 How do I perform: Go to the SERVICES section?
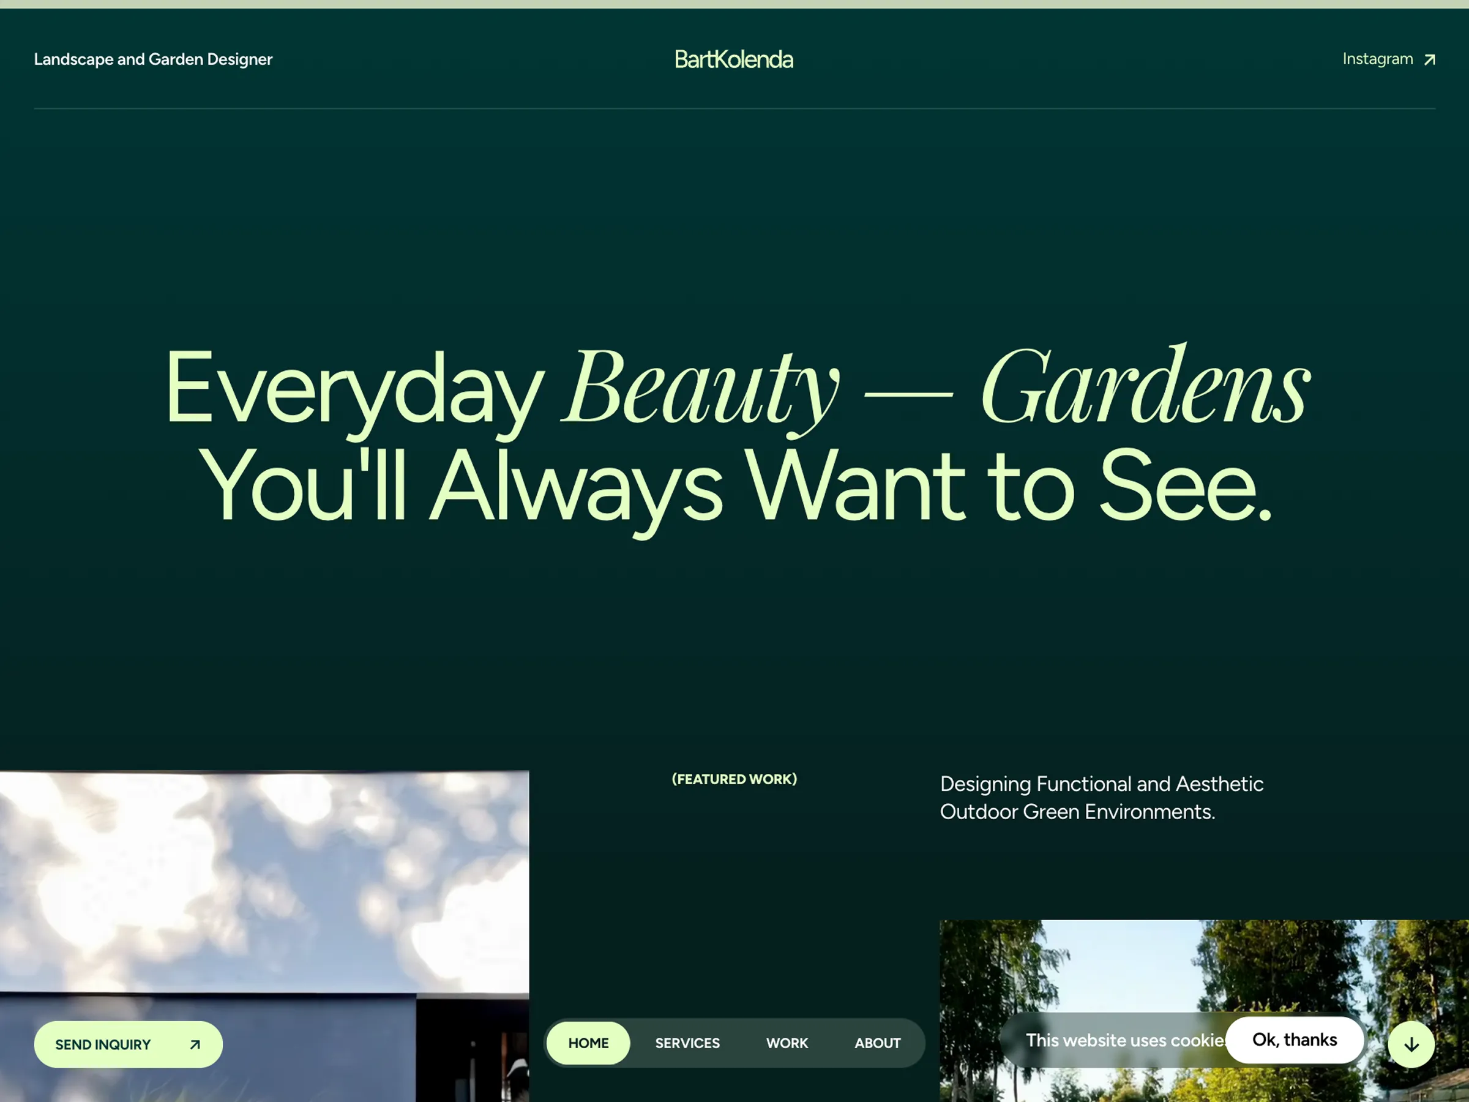pyautogui.click(x=687, y=1043)
